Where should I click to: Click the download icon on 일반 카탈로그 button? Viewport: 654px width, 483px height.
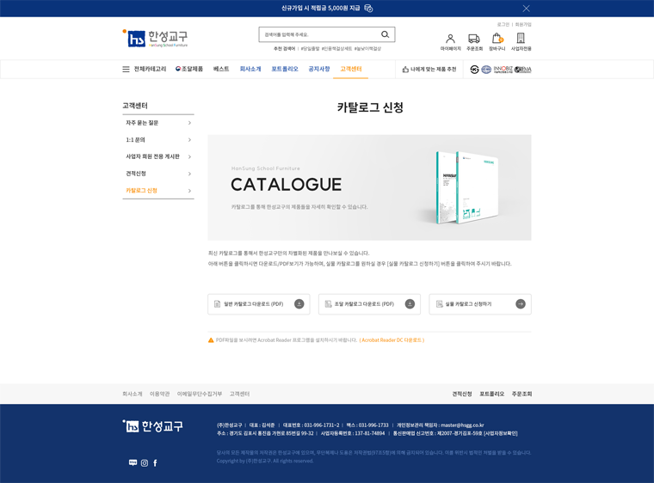(x=299, y=304)
